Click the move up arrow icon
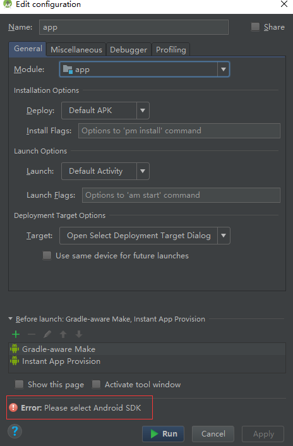Image resolution: width=293 pixels, height=446 pixels. tap(63, 334)
